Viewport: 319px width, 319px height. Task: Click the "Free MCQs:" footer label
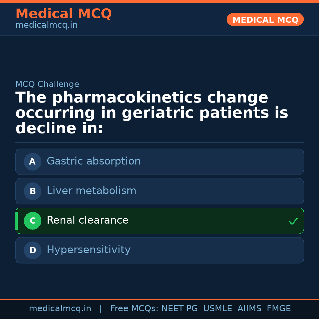(x=134, y=309)
